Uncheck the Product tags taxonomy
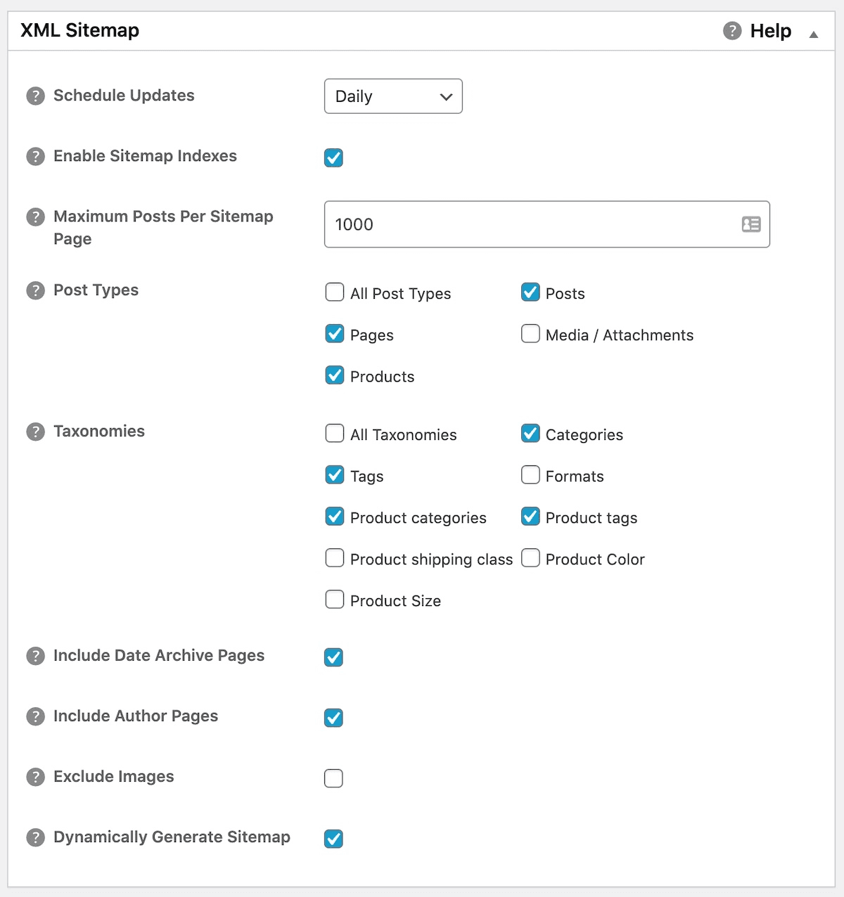This screenshot has width=844, height=897. point(530,517)
